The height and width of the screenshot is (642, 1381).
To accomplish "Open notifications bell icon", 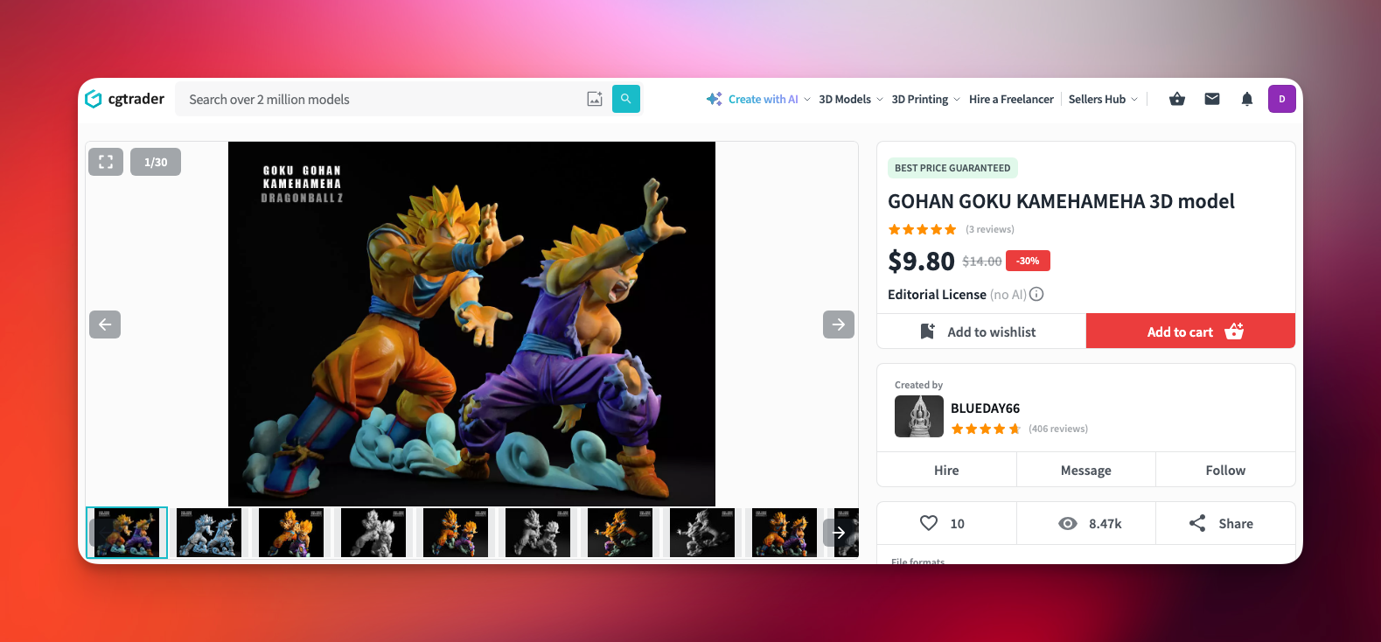I will [1247, 99].
